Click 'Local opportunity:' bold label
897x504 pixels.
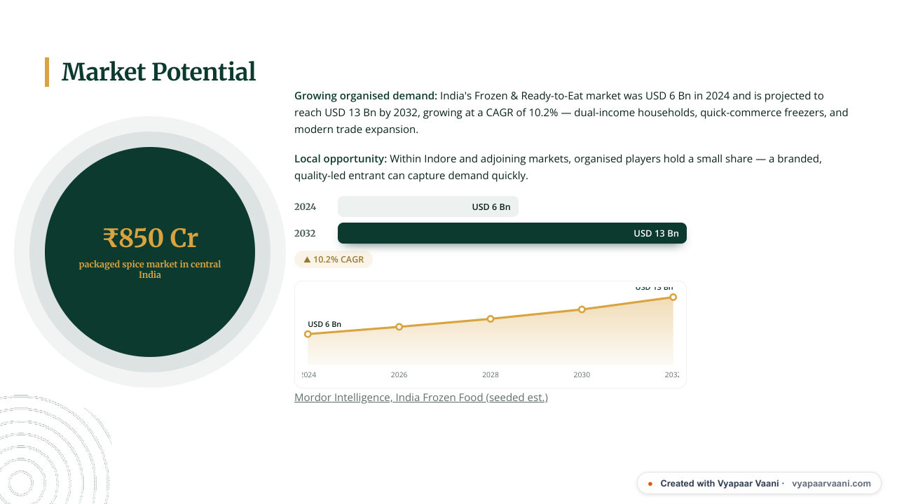[x=341, y=159]
